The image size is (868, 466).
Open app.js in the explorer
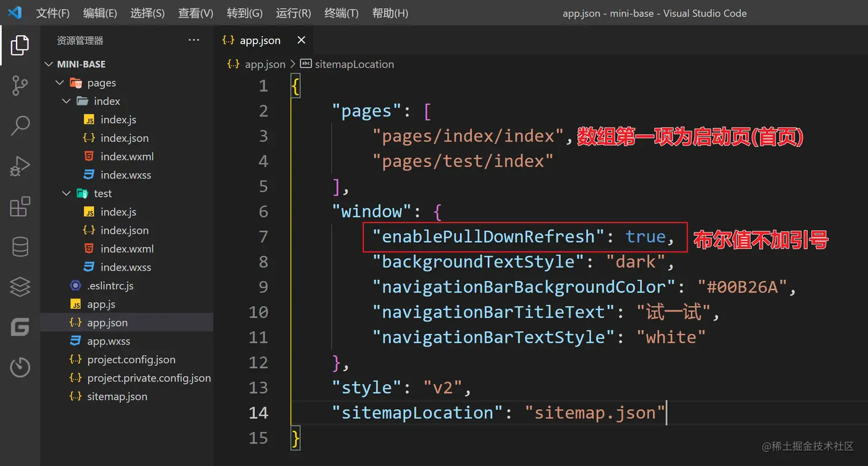point(102,304)
